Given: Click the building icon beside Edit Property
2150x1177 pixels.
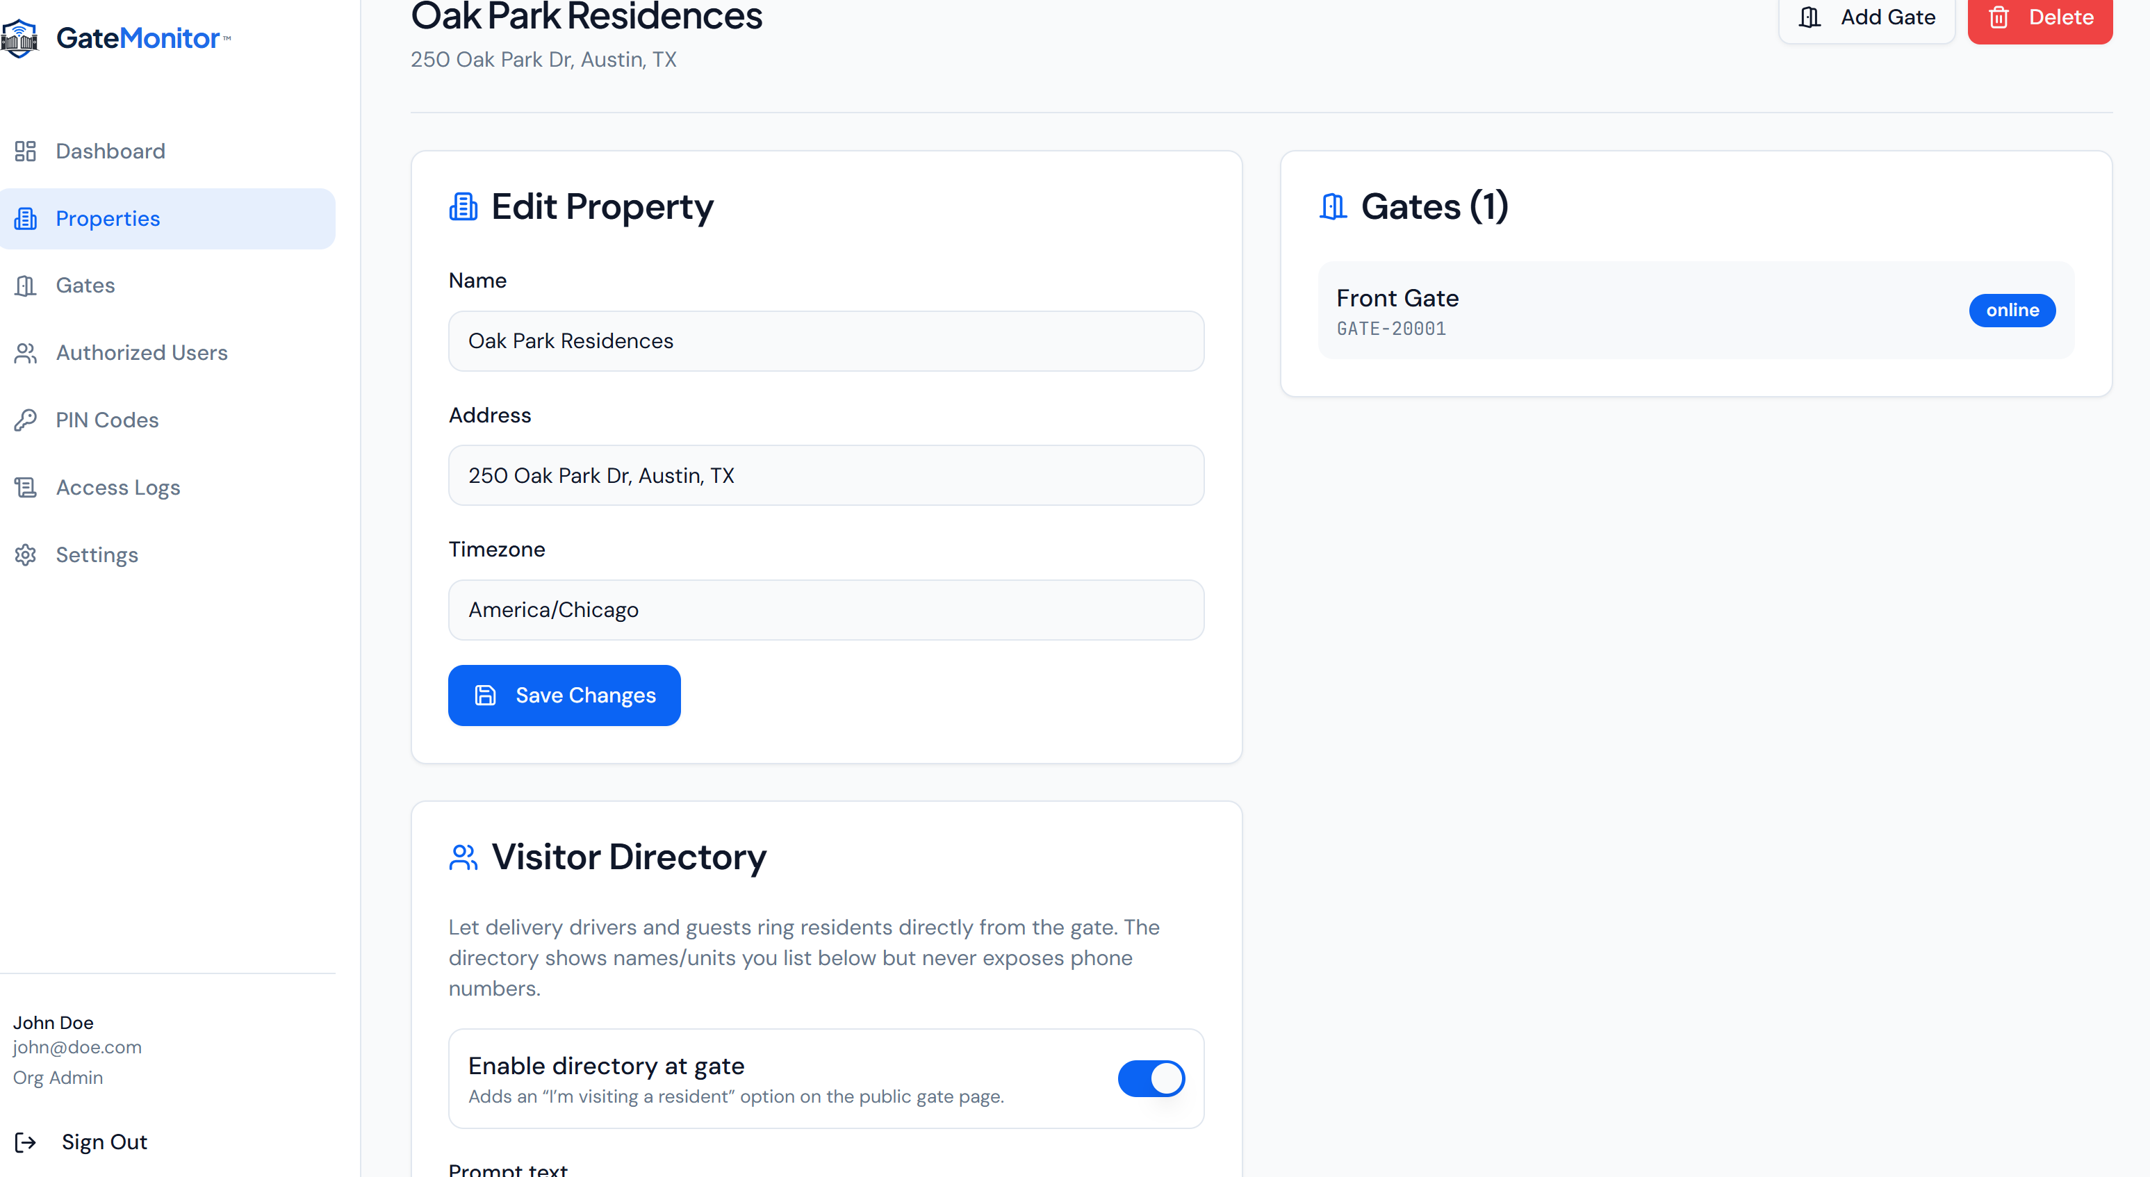Looking at the screenshot, I should click(x=464, y=206).
